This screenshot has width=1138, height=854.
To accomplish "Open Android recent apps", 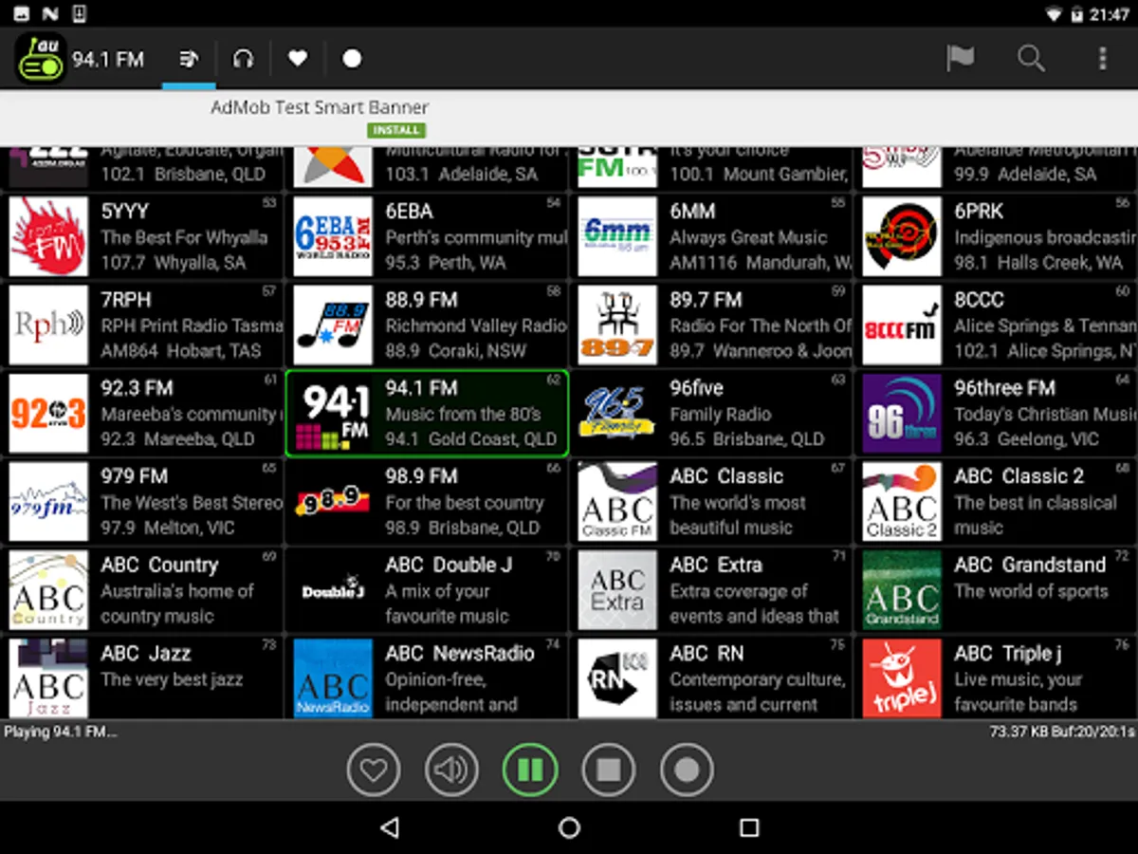I will point(749,827).
